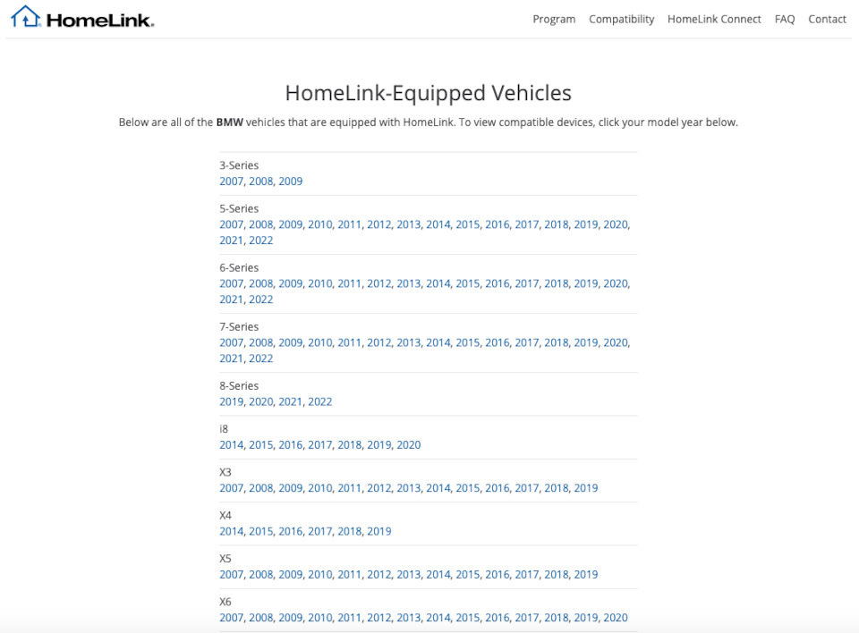
Task: Open the Program menu item
Action: [554, 19]
